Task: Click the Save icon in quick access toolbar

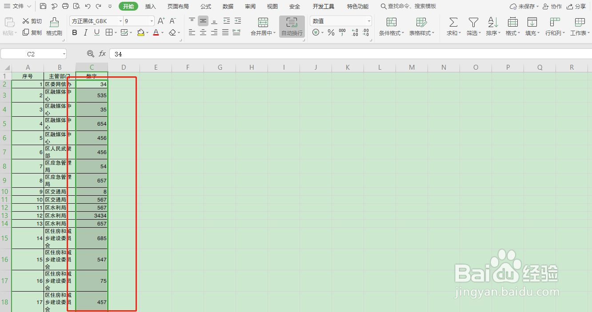Action: [43, 6]
